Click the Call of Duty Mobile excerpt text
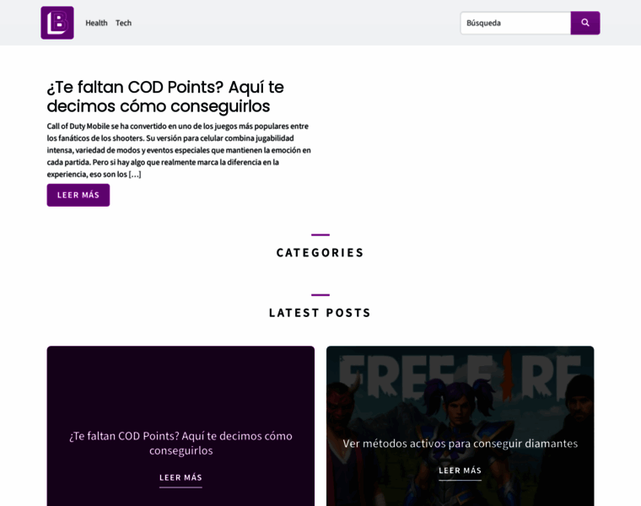The width and height of the screenshot is (641, 506). (179, 143)
